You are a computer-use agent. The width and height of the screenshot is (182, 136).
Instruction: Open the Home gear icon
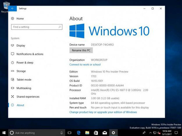[12, 18]
